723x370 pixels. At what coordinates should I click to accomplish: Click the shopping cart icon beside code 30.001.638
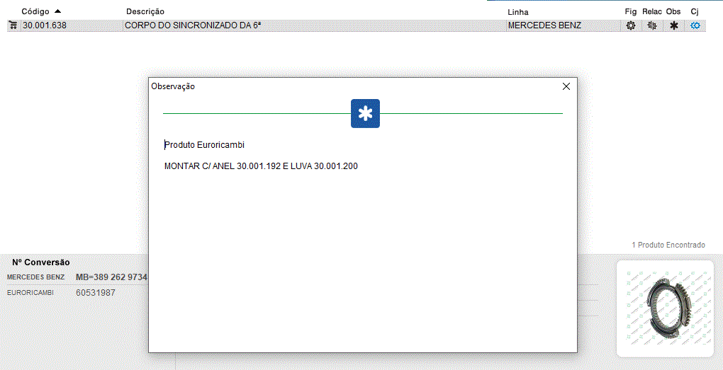point(13,25)
